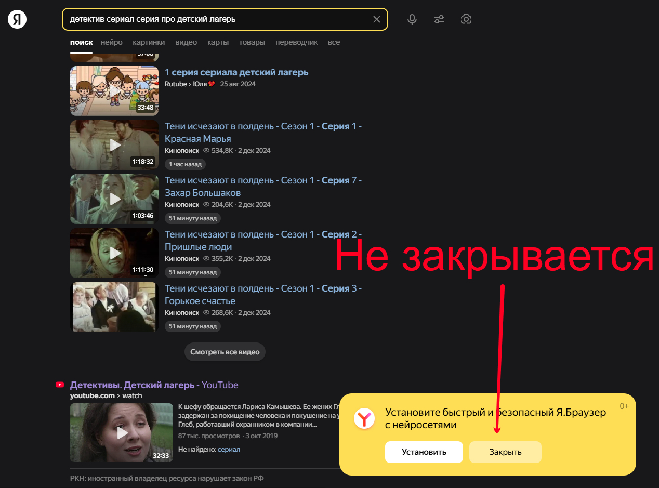Click the YouTube result description snippet
Screen dimensions: 659x488
pyautogui.click(x=258, y=415)
